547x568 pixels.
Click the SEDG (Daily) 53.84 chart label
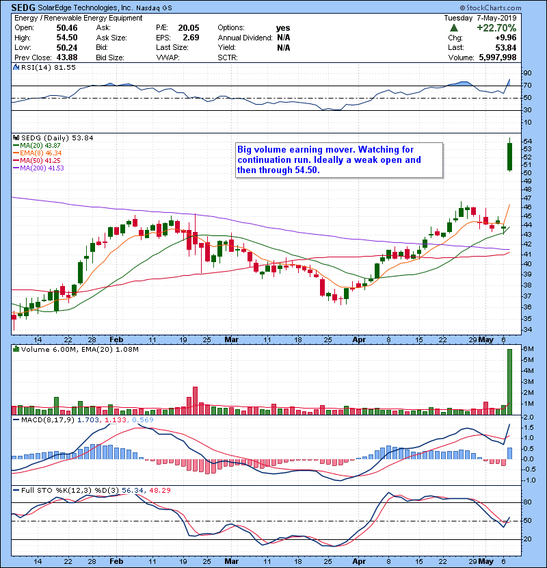(57, 138)
